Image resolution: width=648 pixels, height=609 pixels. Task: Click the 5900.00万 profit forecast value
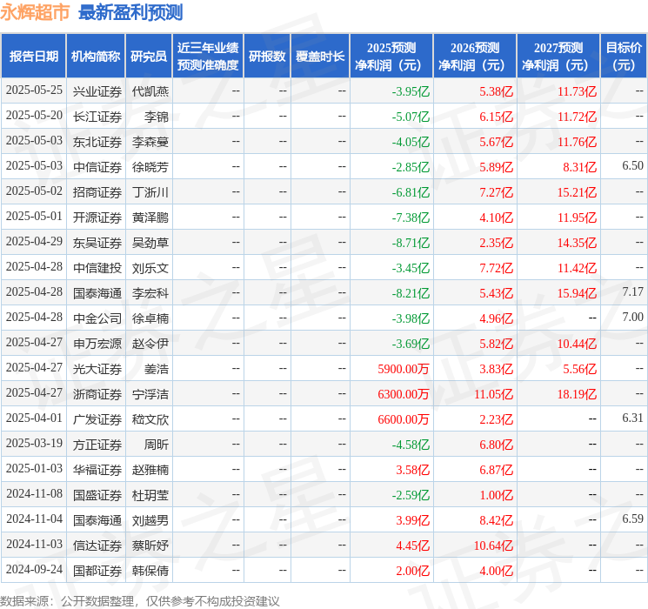point(404,369)
